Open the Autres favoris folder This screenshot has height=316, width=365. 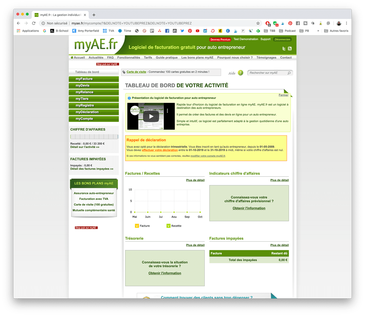click(336, 31)
